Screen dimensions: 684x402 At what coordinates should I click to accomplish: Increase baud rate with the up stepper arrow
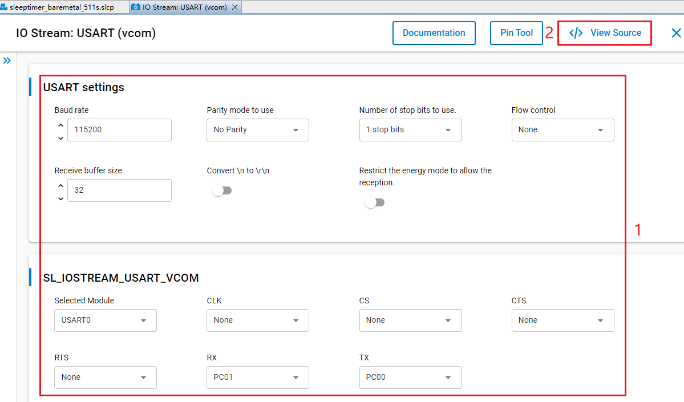pos(60,124)
